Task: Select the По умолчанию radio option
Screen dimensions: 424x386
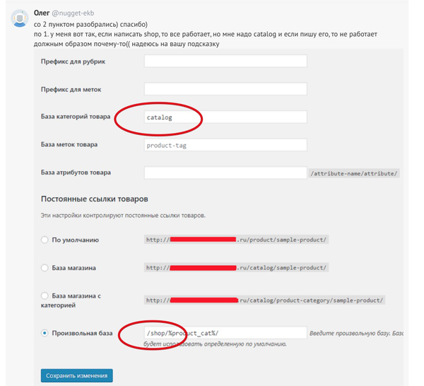Action: coord(45,240)
